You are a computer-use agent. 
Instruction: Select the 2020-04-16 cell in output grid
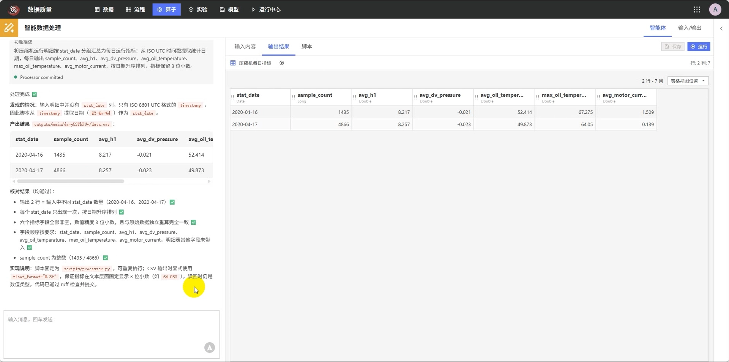point(260,112)
